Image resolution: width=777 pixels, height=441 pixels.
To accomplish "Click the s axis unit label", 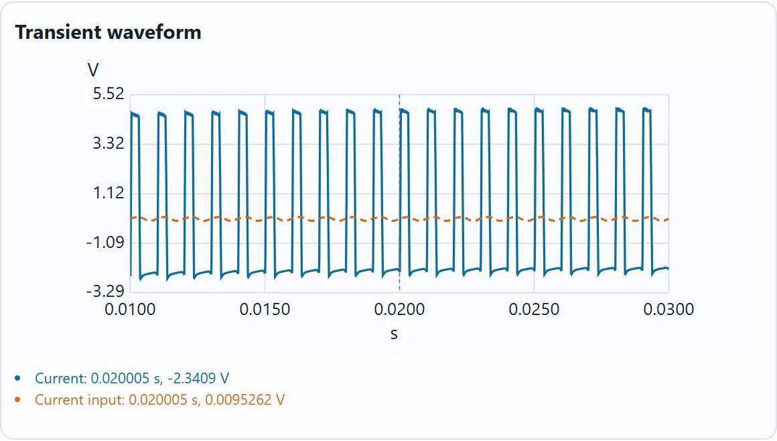I will coord(394,334).
